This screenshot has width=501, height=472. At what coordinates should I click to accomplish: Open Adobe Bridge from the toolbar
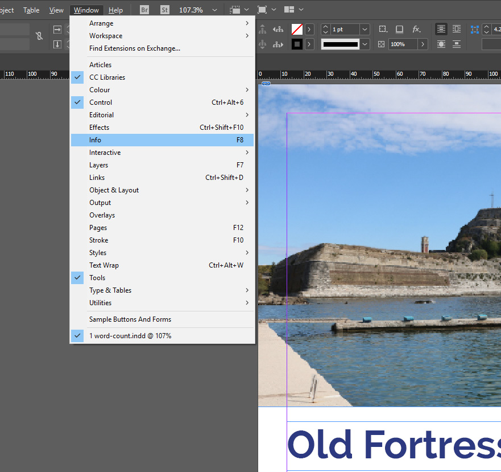pyautogui.click(x=144, y=9)
